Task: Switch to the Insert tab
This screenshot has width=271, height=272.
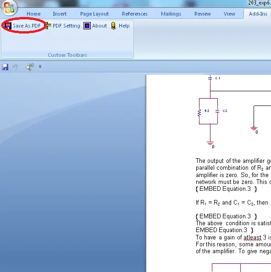Action: (60, 14)
